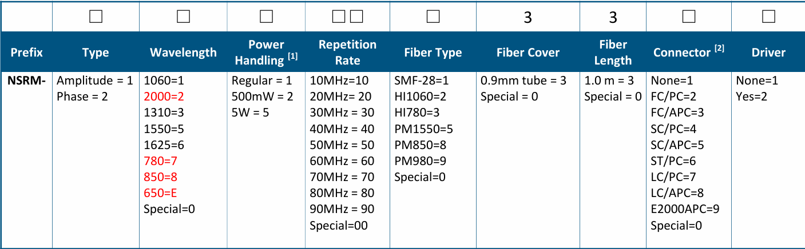The width and height of the screenshot is (805, 249).
Task: Select the E2000APC=9 connector option
Action: 685,209
